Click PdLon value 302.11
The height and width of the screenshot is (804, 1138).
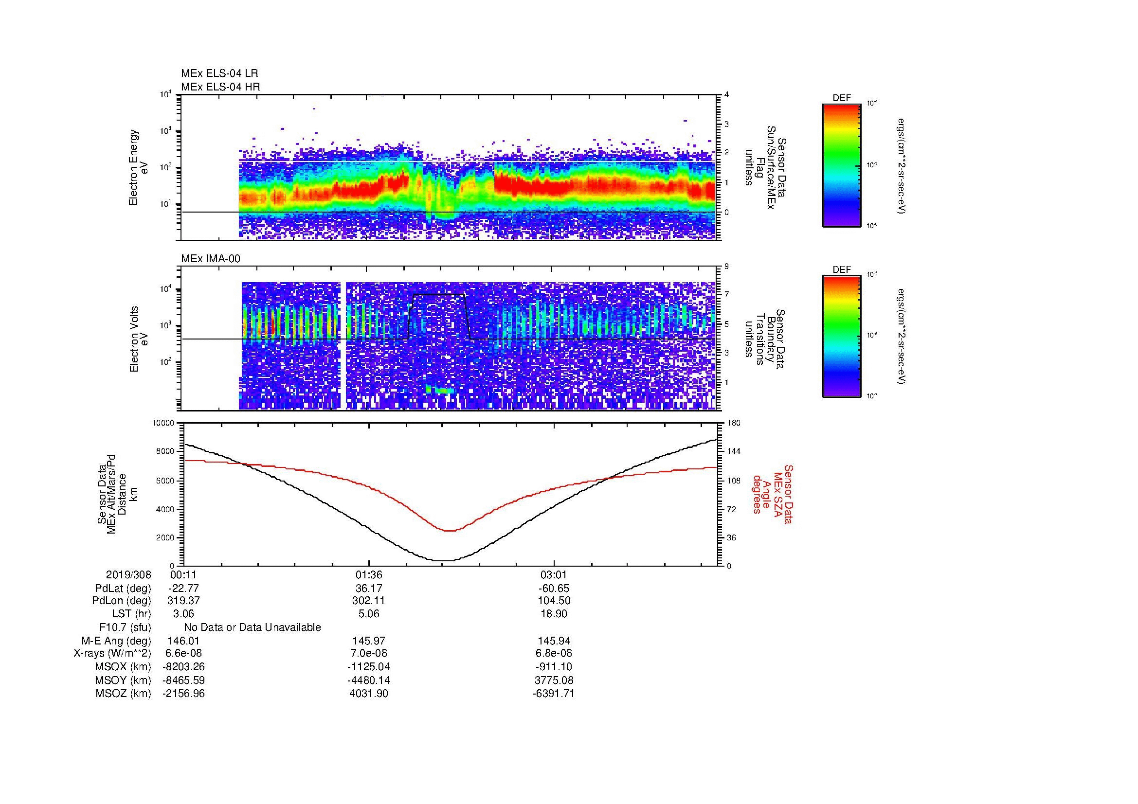coord(369,601)
